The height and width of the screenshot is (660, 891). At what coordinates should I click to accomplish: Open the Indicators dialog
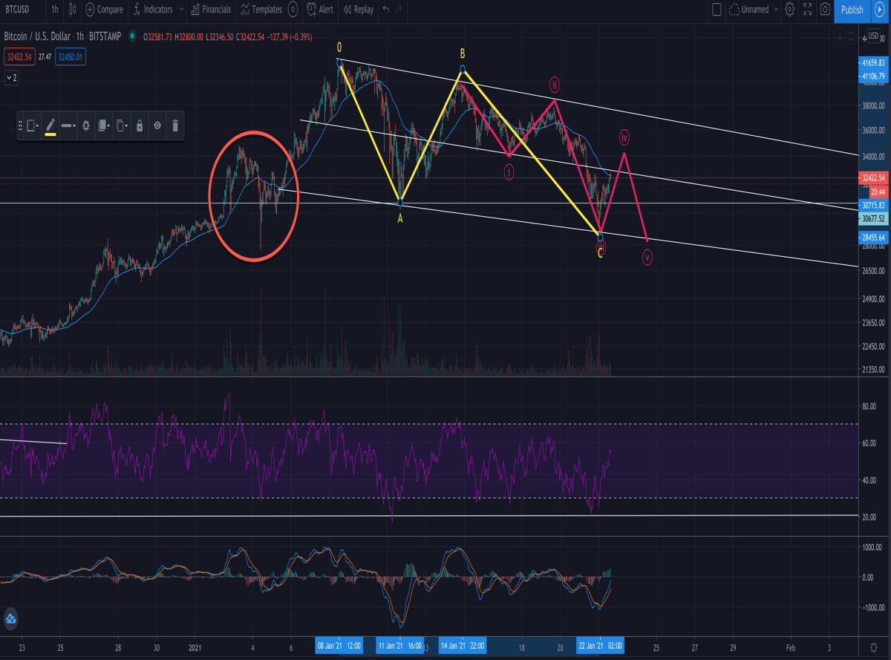coord(152,10)
